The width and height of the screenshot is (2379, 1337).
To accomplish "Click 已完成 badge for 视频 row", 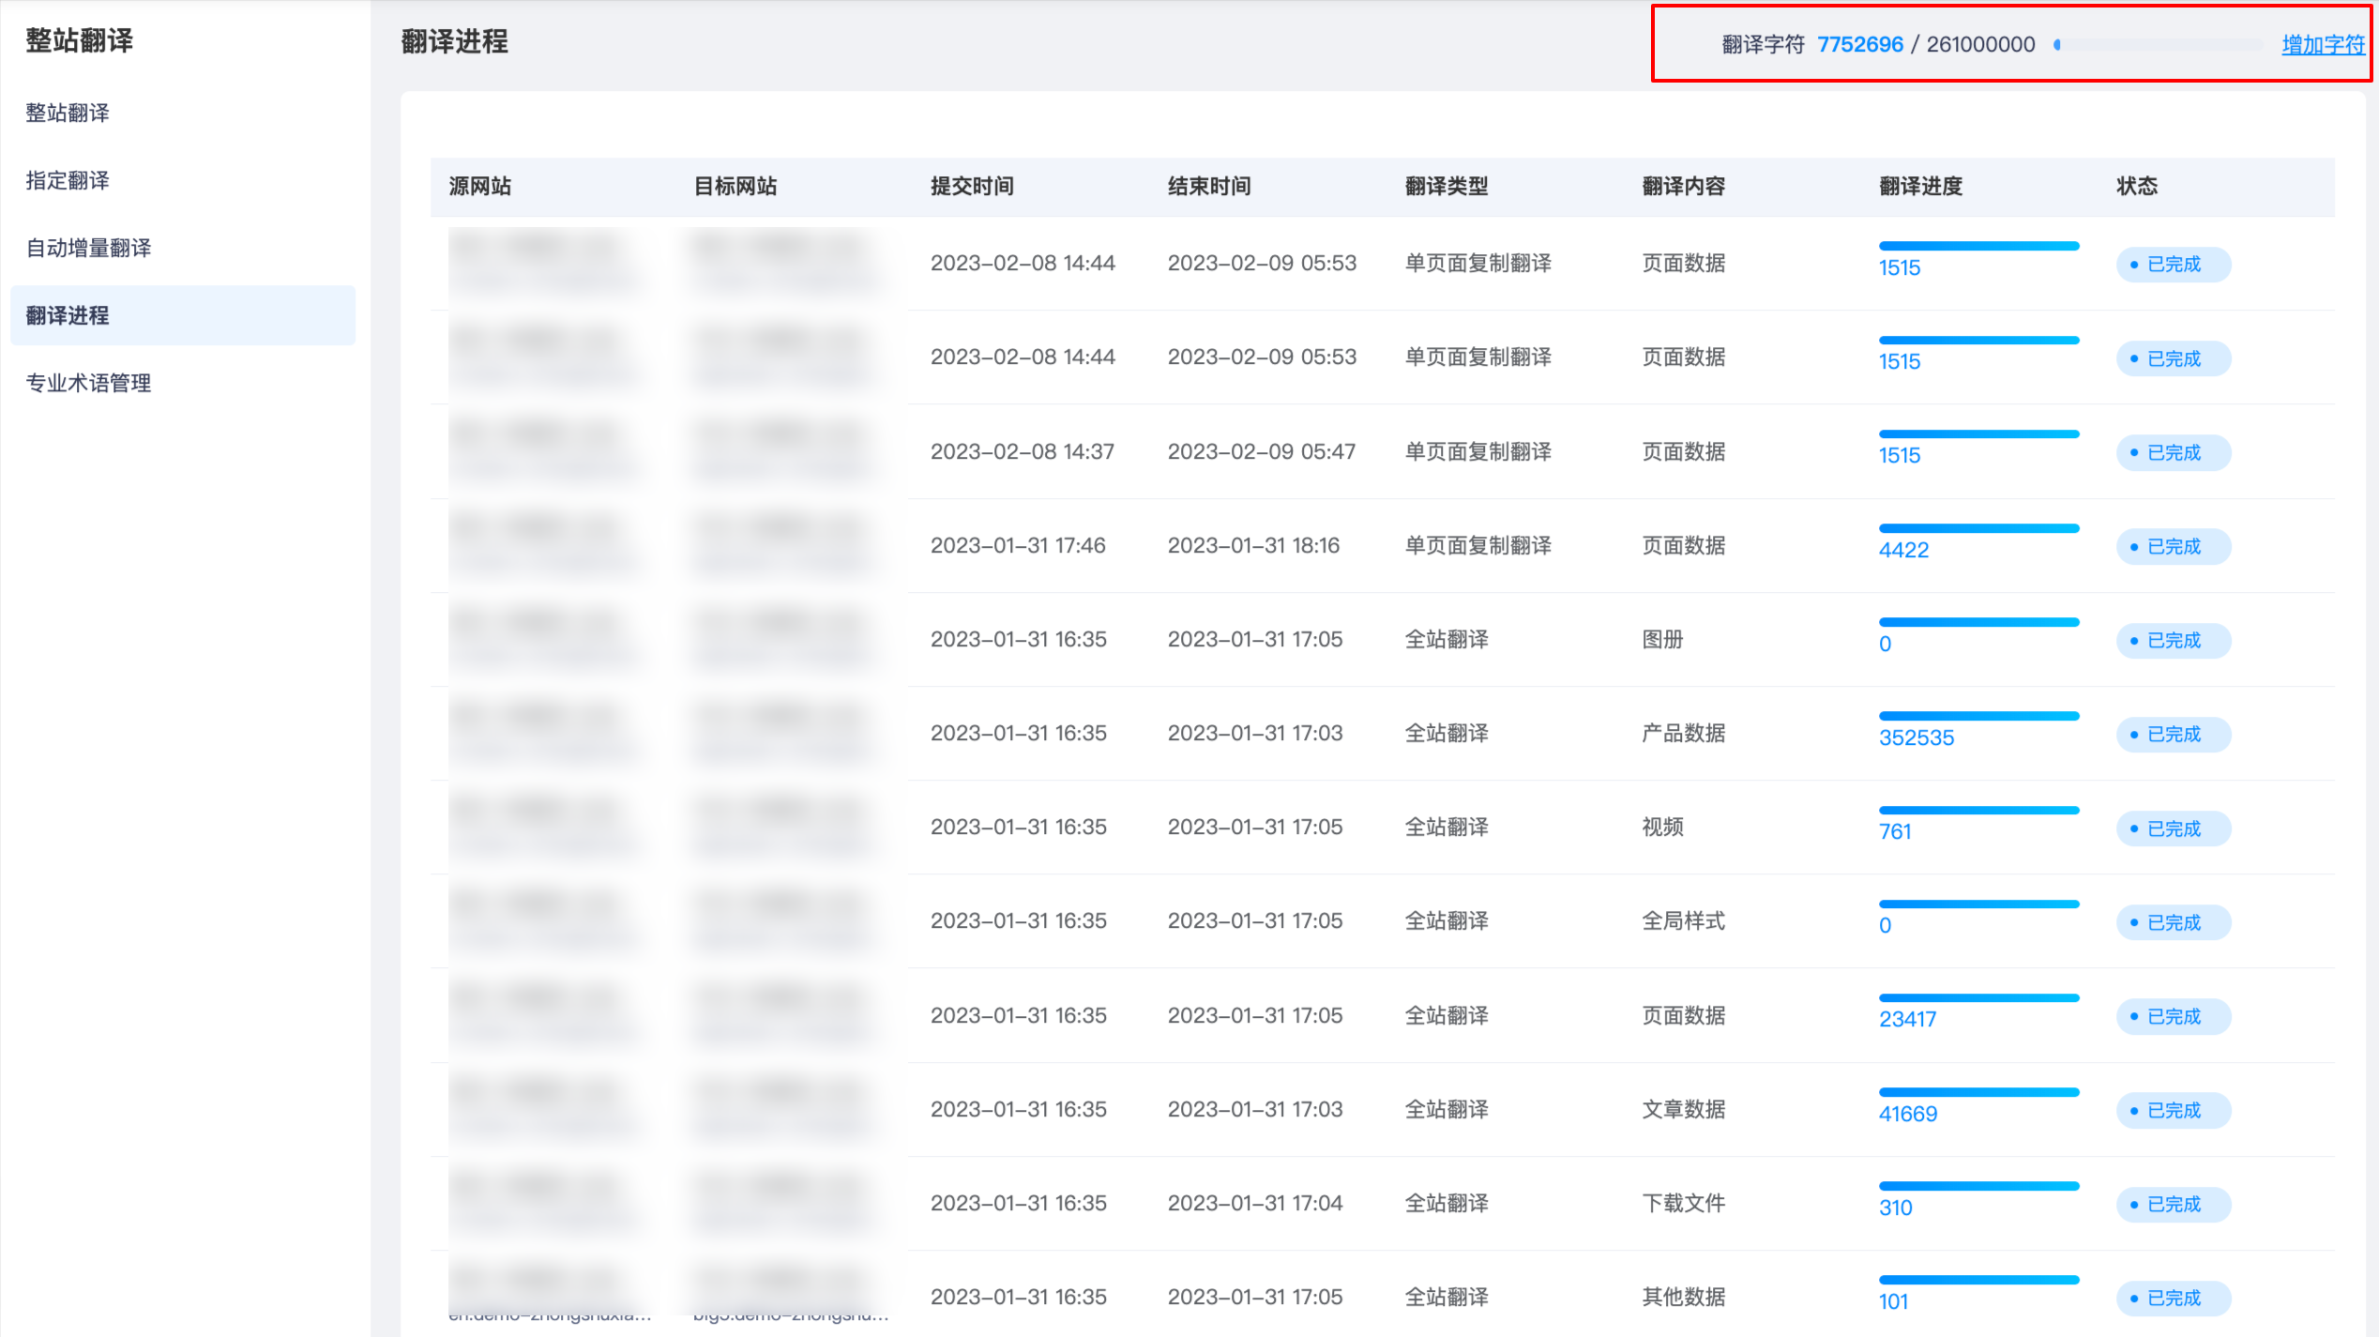I will 2173,829.
